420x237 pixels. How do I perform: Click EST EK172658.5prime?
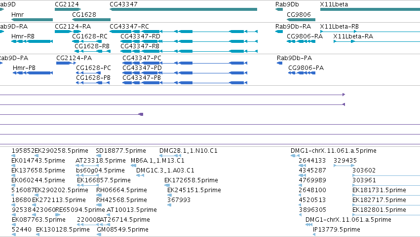[191, 180]
